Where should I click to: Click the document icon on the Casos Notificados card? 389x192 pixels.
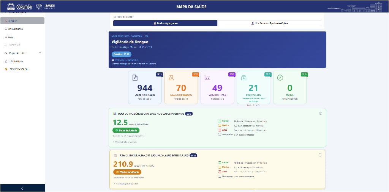click(x=135, y=78)
